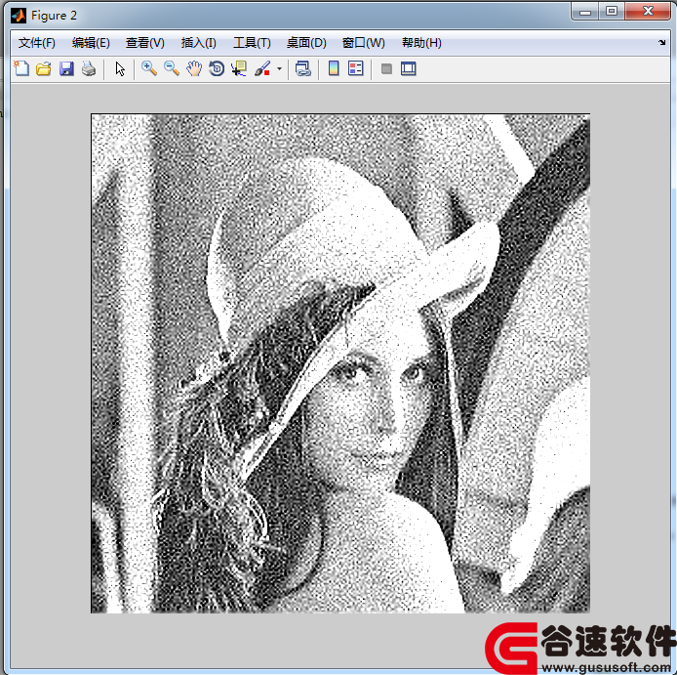Screen dimensions: 677x675
Task: Select the Edit Plot arrow tool
Action: (x=120, y=68)
